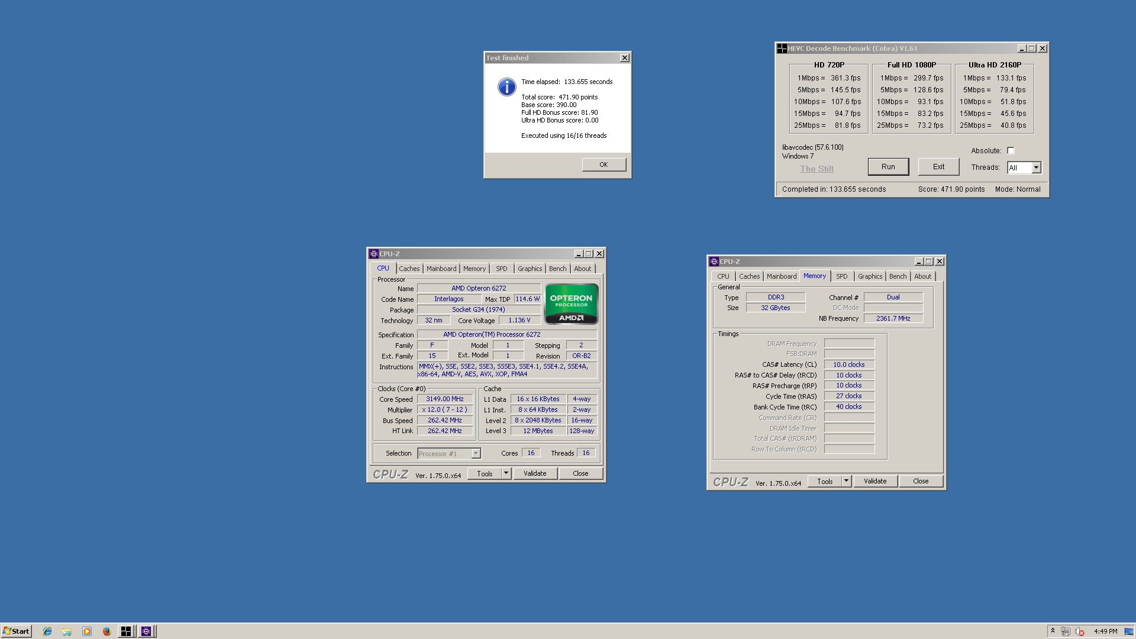The image size is (1136, 639).
Task: Open Bench tab in left CPU-Z window
Action: (x=557, y=269)
